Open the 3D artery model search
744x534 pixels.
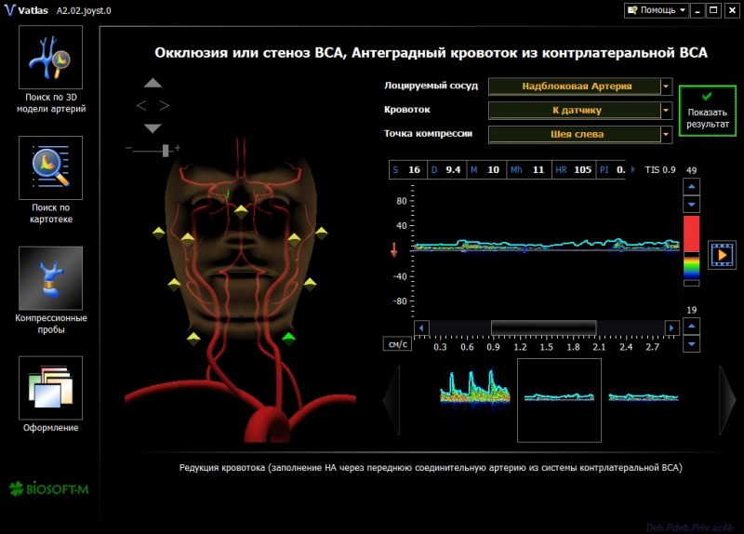pyautogui.click(x=50, y=57)
